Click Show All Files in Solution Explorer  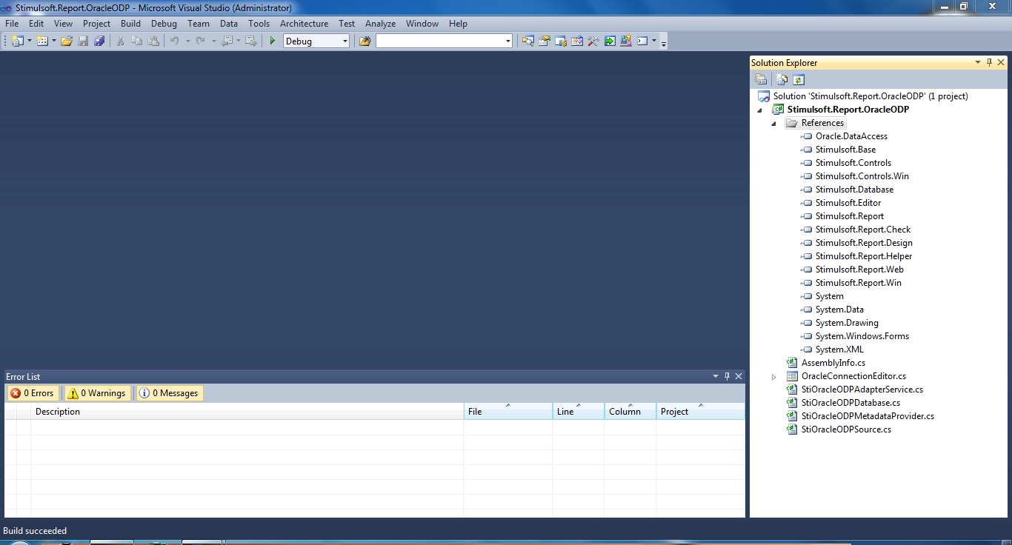(782, 80)
